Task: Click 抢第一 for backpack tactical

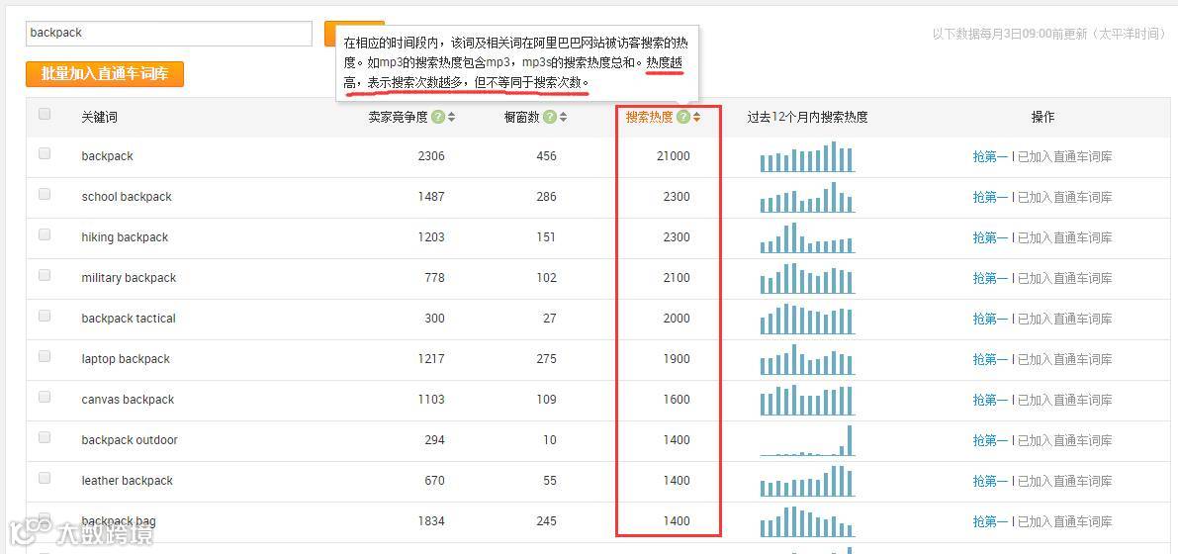Action: tap(990, 319)
